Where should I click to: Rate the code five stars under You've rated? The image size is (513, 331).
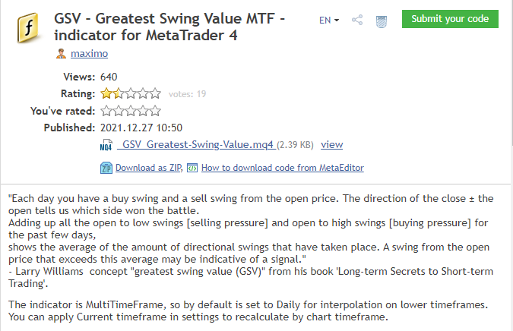(155, 111)
